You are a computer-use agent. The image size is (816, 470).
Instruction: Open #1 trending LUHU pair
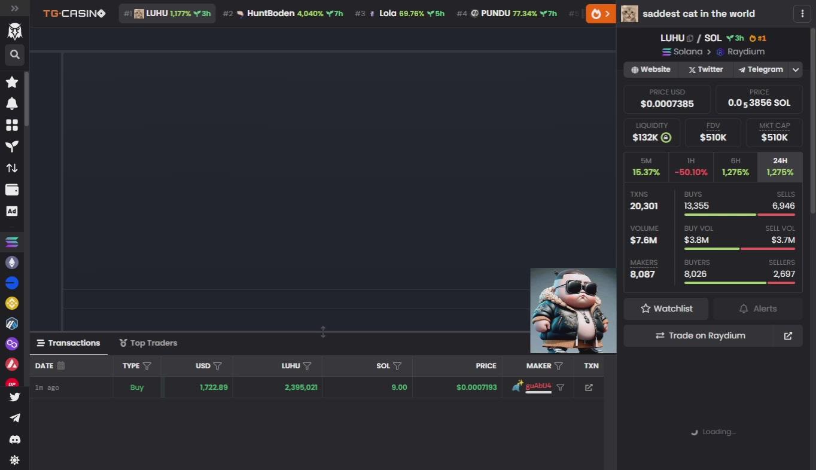click(x=168, y=13)
